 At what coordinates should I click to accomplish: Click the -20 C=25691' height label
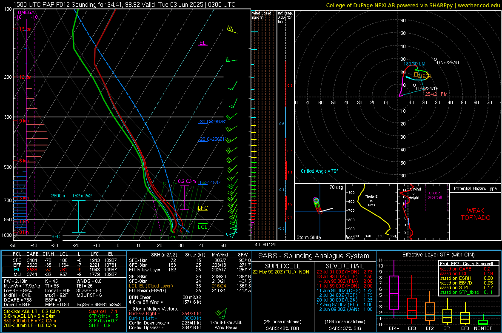[212, 139]
